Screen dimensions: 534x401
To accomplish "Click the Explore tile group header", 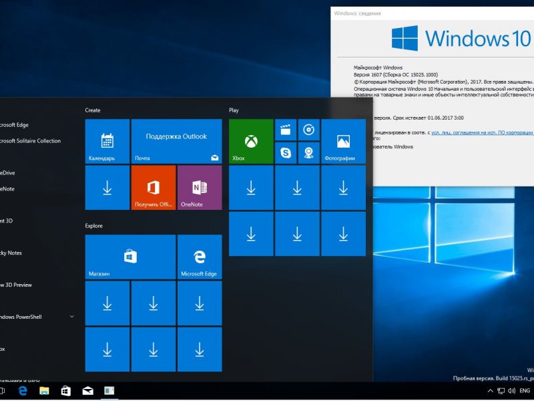I will click(x=93, y=226).
